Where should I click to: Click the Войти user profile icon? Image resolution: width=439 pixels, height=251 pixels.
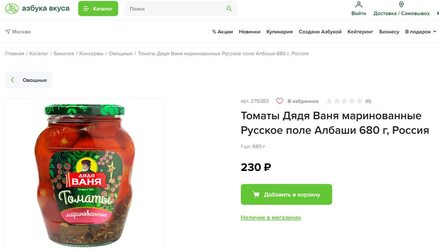pyautogui.click(x=359, y=5)
